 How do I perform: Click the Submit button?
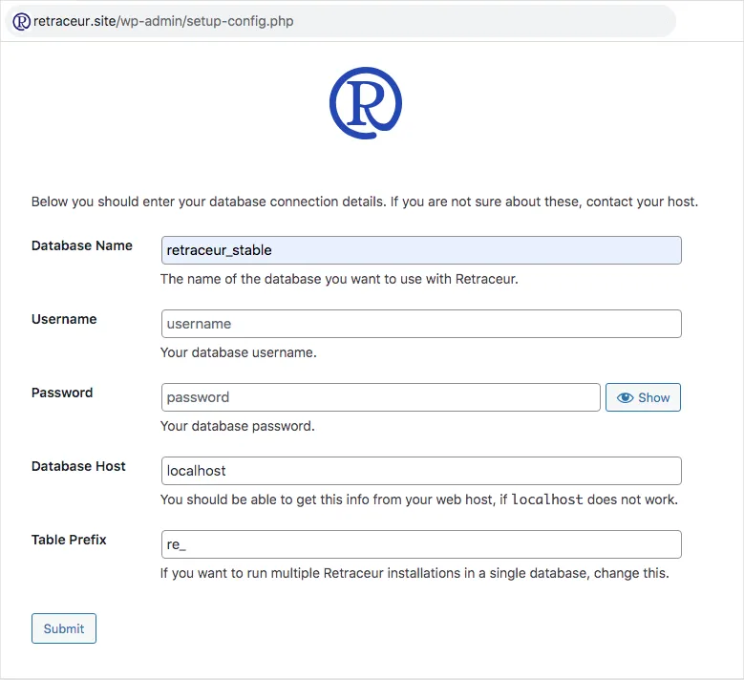(64, 628)
